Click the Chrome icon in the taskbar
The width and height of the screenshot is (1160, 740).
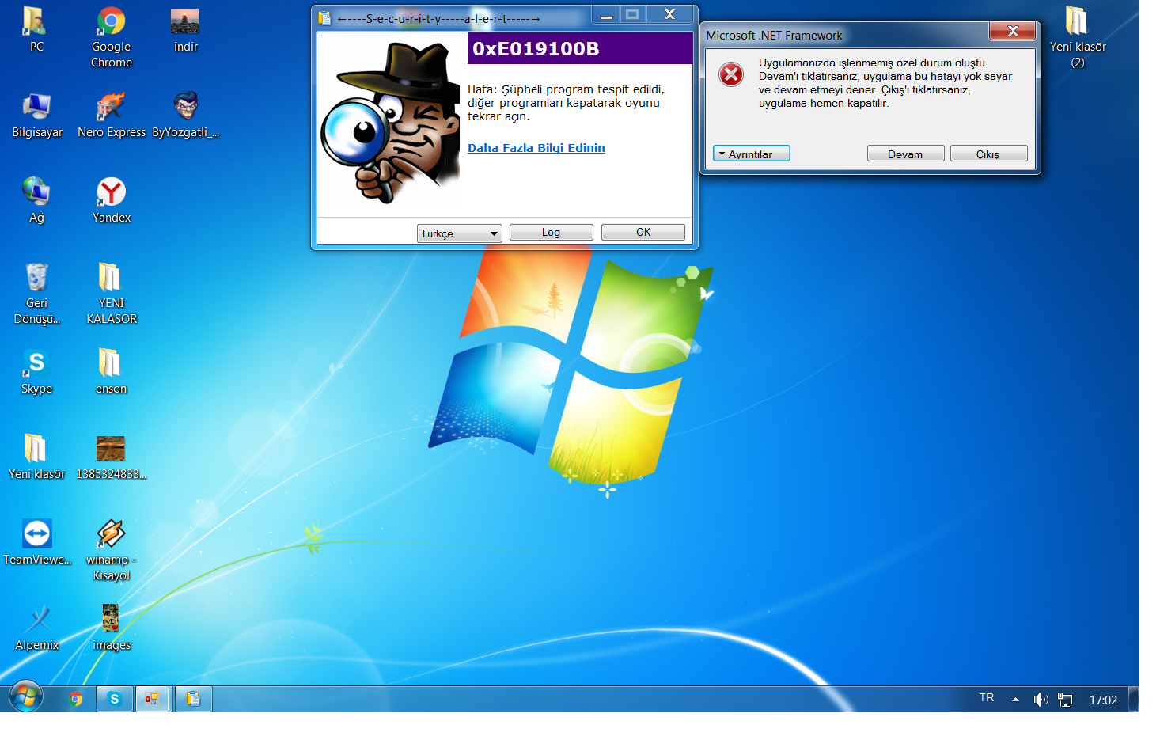(76, 699)
